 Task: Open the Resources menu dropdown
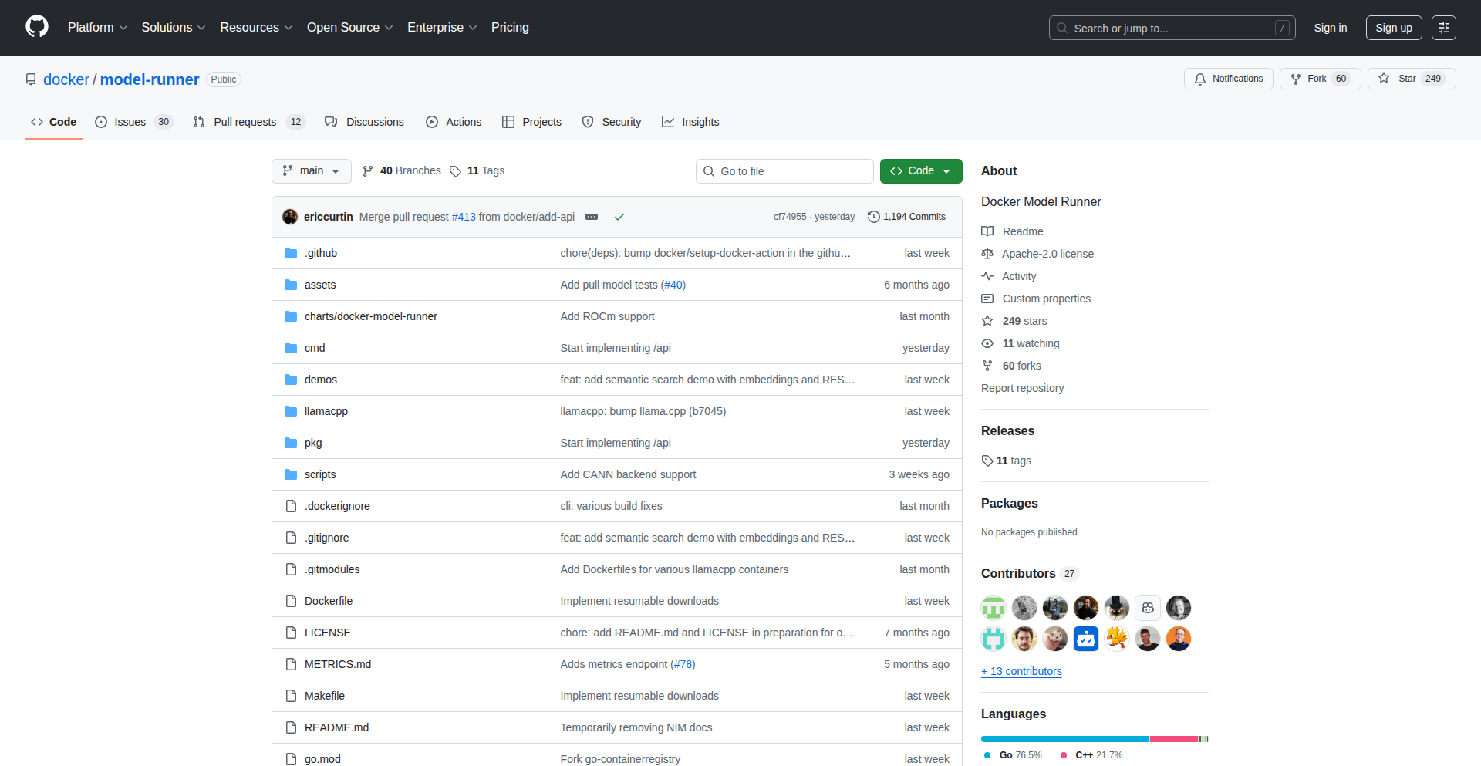click(x=255, y=27)
